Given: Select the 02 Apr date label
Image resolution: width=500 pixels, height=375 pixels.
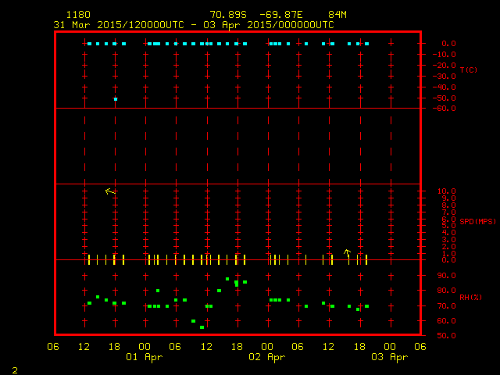Looking at the screenshot, I should (266, 357).
